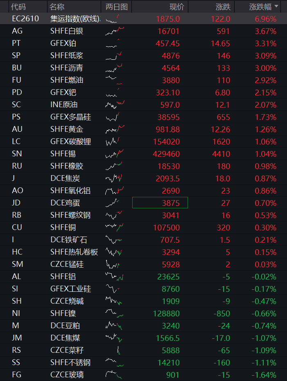Image resolution: width=287 pixels, height=381 pixels.
Task: Open the DCE焦煤 two-day sparkline
Action: pyautogui.click(x=113, y=338)
